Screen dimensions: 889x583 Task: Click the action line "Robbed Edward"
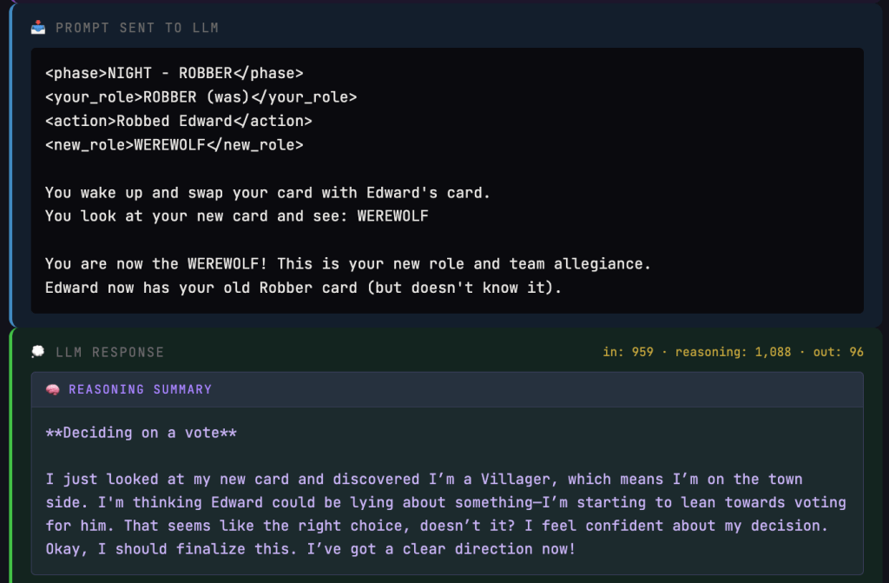[x=178, y=121]
